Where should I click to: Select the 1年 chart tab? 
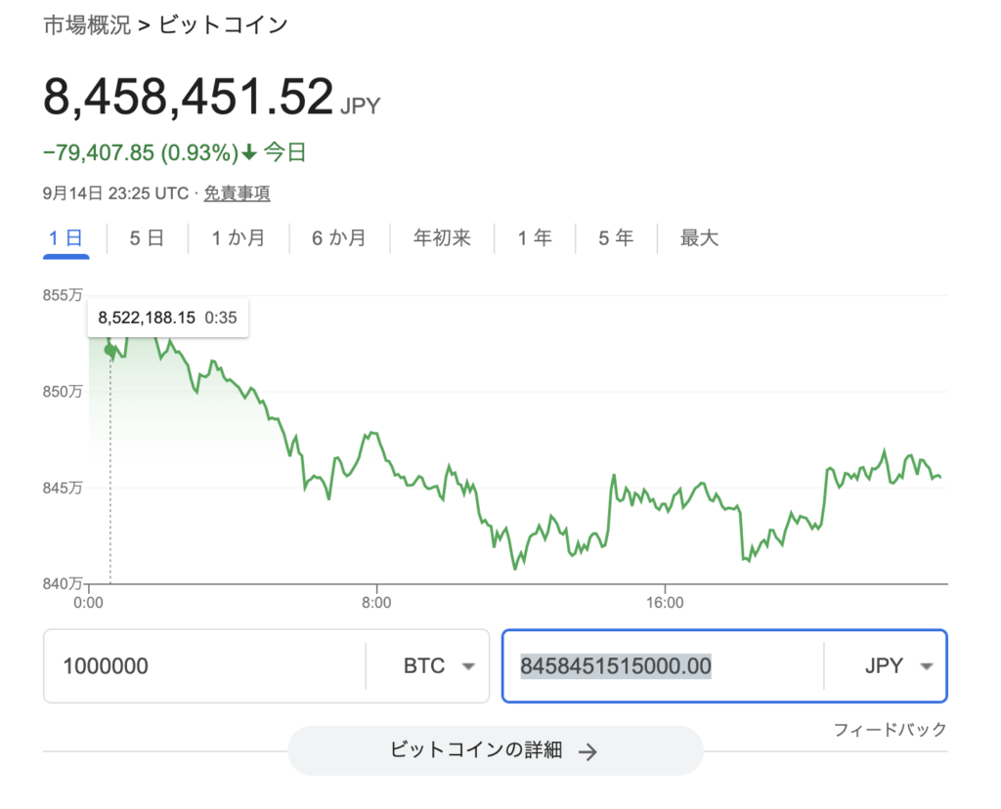point(534,238)
